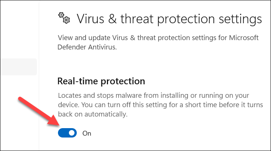The image size is (271, 151).
Task: Click the empty sidebar area below the highlighted item
Action: (x=18, y=112)
